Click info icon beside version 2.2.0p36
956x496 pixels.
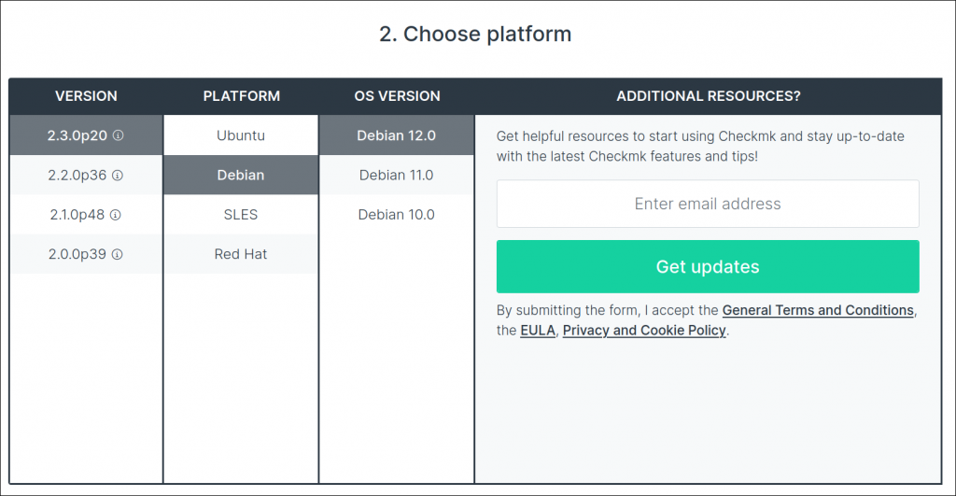pyautogui.click(x=118, y=176)
